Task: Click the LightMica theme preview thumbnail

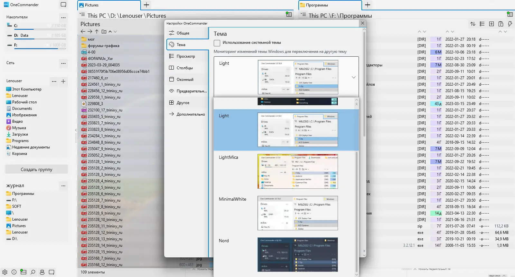Action: 298,171
